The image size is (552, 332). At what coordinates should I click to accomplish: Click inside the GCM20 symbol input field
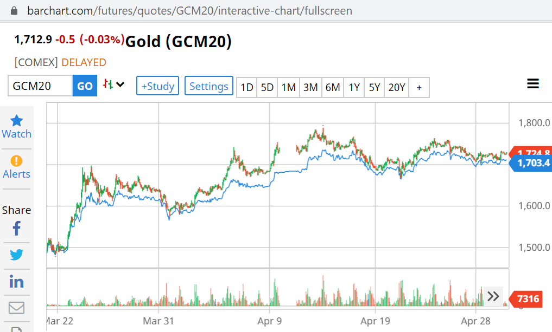39,86
